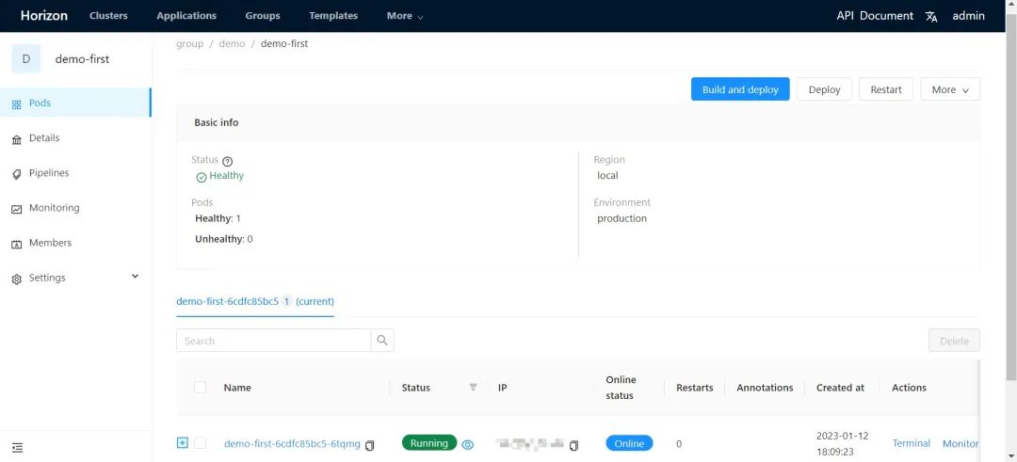
Task: Open Monitoring from the sidebar
Action: [x=54, y=208]
